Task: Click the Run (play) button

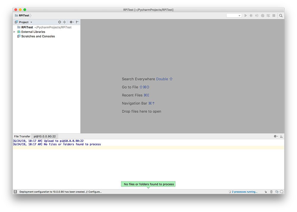Action: coord(246,15)
